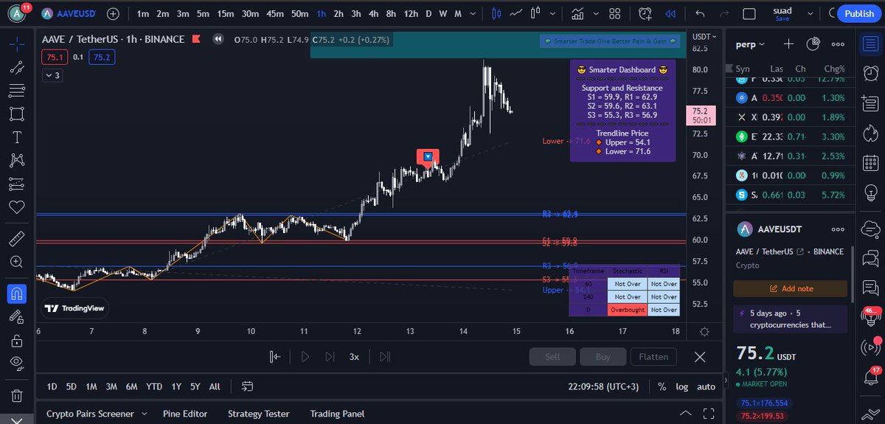Toggle magnet mode
This screenshot has height=424, width=885.
(16, 294)
